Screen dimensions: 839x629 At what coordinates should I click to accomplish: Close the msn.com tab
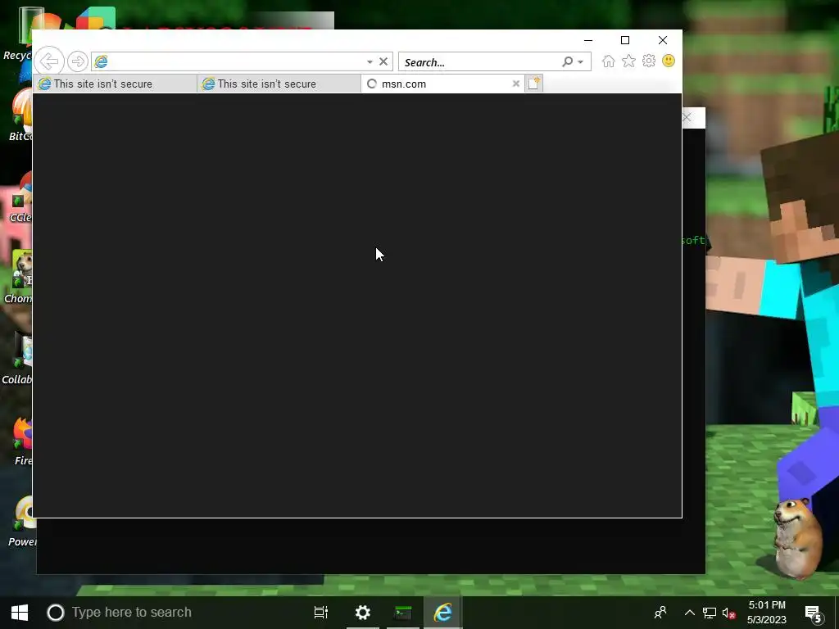[x=516, y=84]
